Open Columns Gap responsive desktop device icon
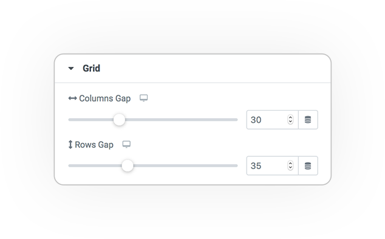Screen dimensions: 385x239 (144, 98)
